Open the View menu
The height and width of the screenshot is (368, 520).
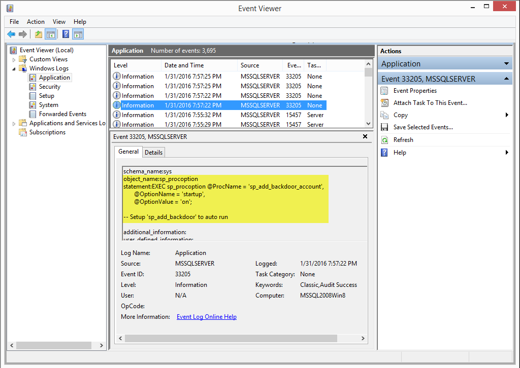point(59,22)
